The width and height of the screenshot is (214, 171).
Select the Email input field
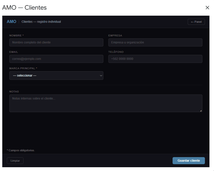pyautogui.click(x=56, y=59)
